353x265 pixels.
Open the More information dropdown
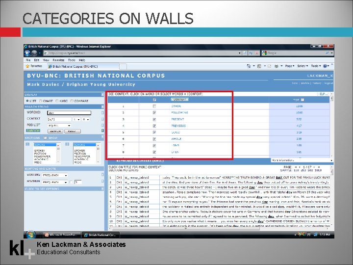coord(302,160)
